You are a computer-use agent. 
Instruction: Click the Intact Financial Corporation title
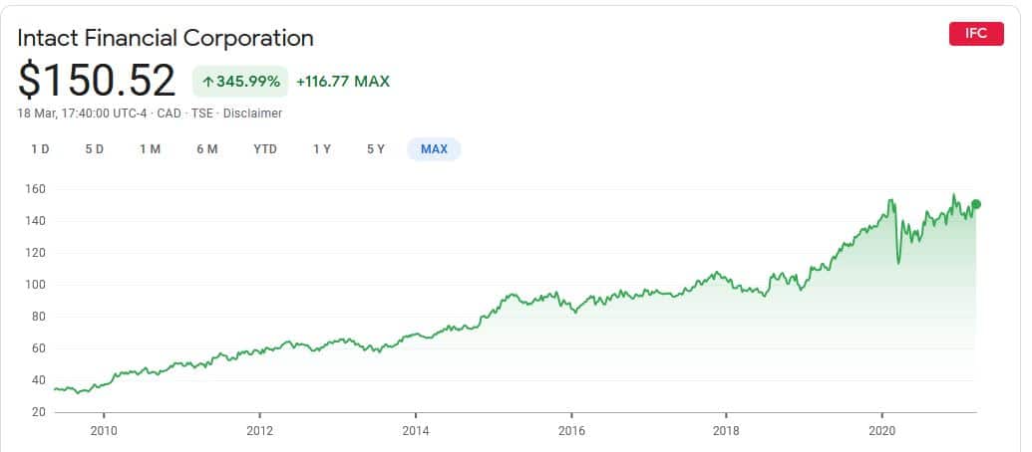(x=166, y=39)
